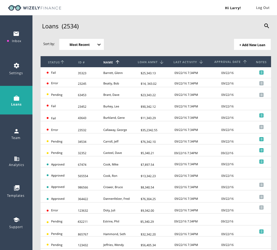
Task: Go to Templates label in sidebar
Action: [x=15, y=195]
